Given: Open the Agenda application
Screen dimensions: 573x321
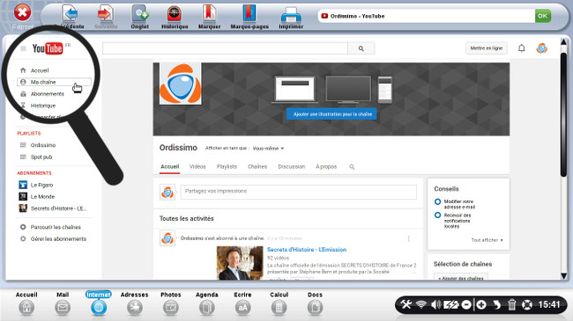Looking at the screenshot, I should pyautogui.click(x=207, y=308).
